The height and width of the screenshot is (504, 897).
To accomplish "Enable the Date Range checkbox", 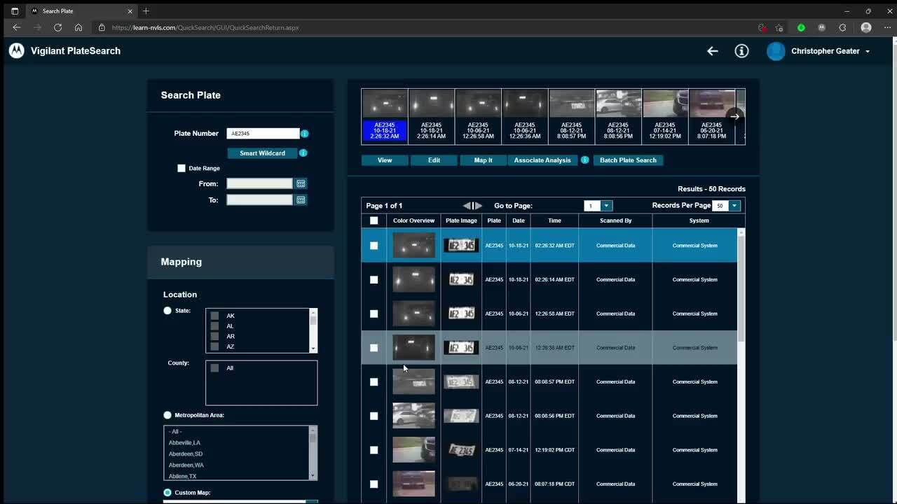I will pos(182,168).
